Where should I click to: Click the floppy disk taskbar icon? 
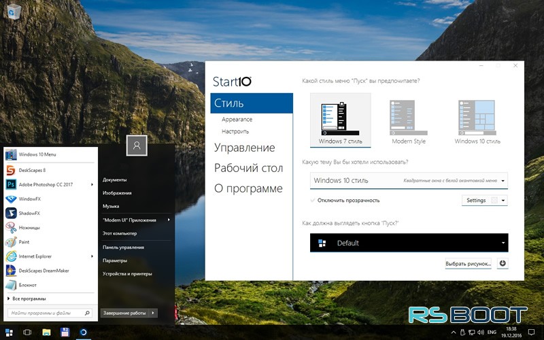pos(65,333)
